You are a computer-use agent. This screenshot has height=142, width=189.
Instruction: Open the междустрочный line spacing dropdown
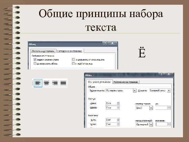151,124
